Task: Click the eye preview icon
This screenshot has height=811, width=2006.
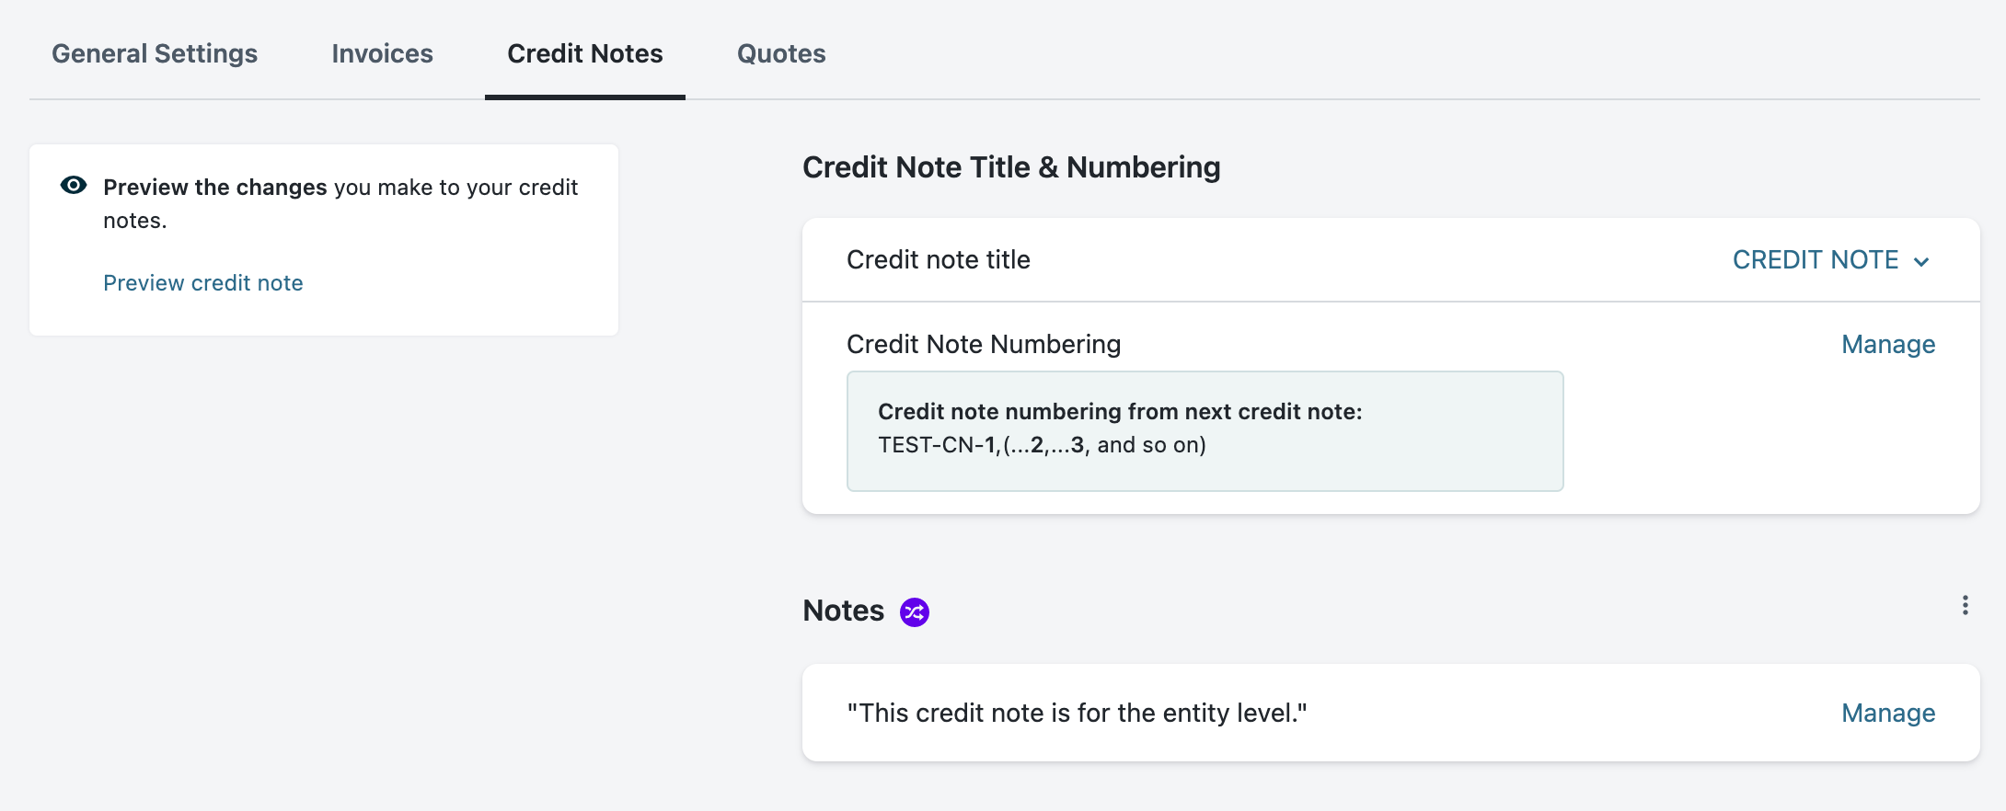Action: (74, 186)
